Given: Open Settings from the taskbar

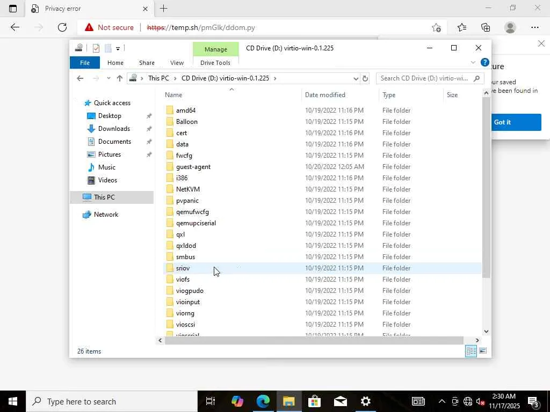Looking at the screenshot, I should click(x=365, y=401).
